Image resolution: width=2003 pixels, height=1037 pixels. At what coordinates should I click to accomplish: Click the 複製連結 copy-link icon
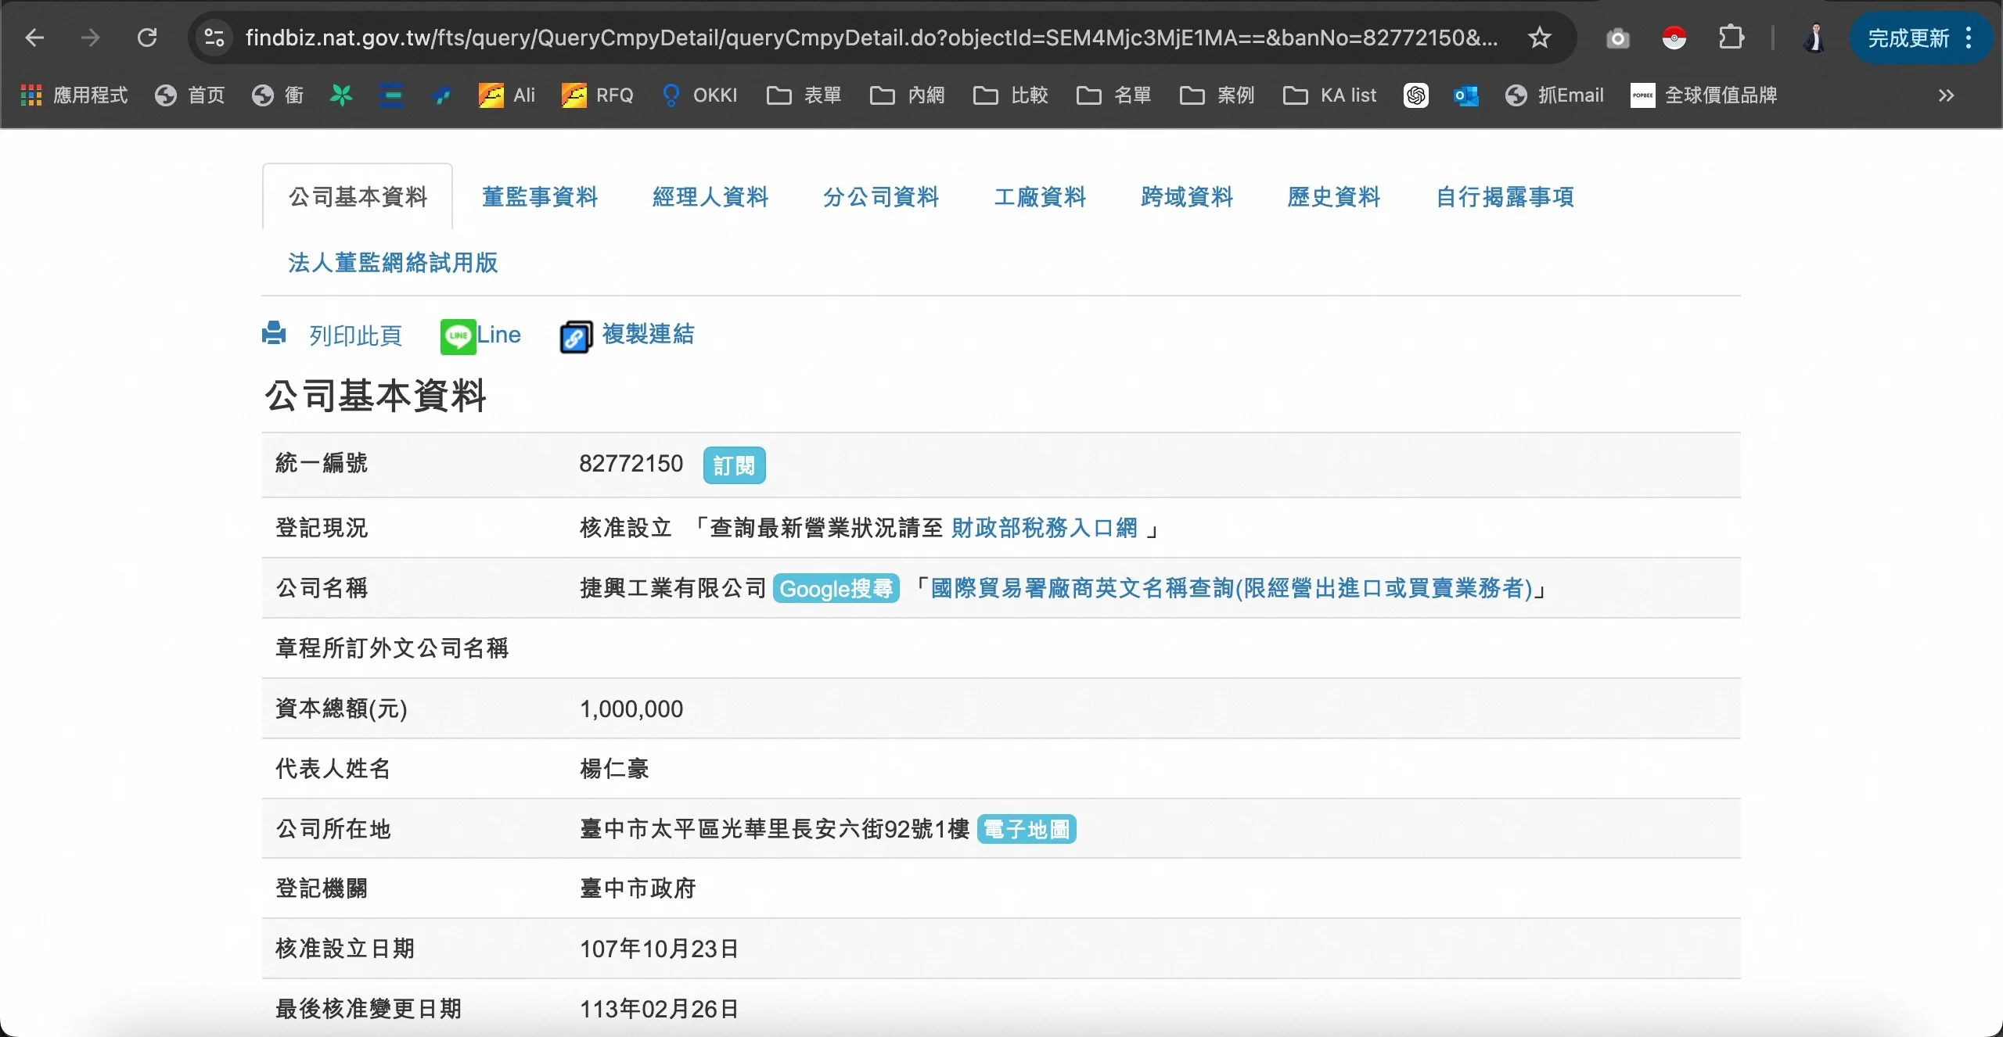point(576,337)
